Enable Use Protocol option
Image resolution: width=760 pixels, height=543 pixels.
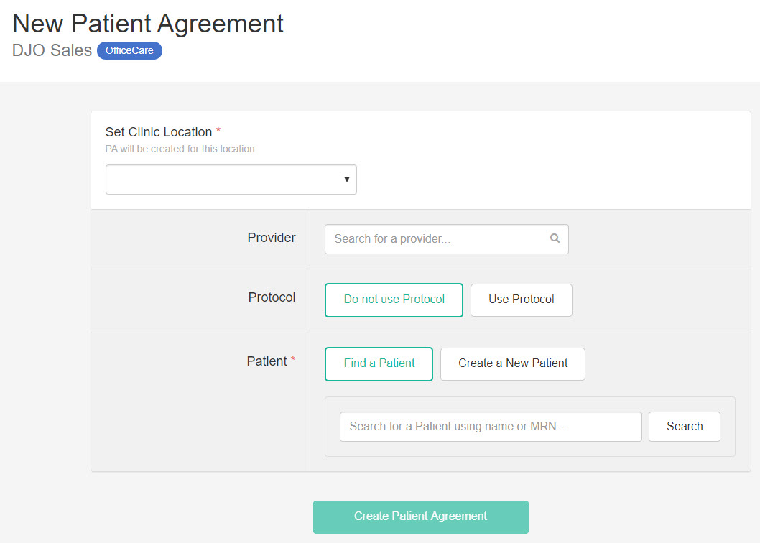click(521, 300)
